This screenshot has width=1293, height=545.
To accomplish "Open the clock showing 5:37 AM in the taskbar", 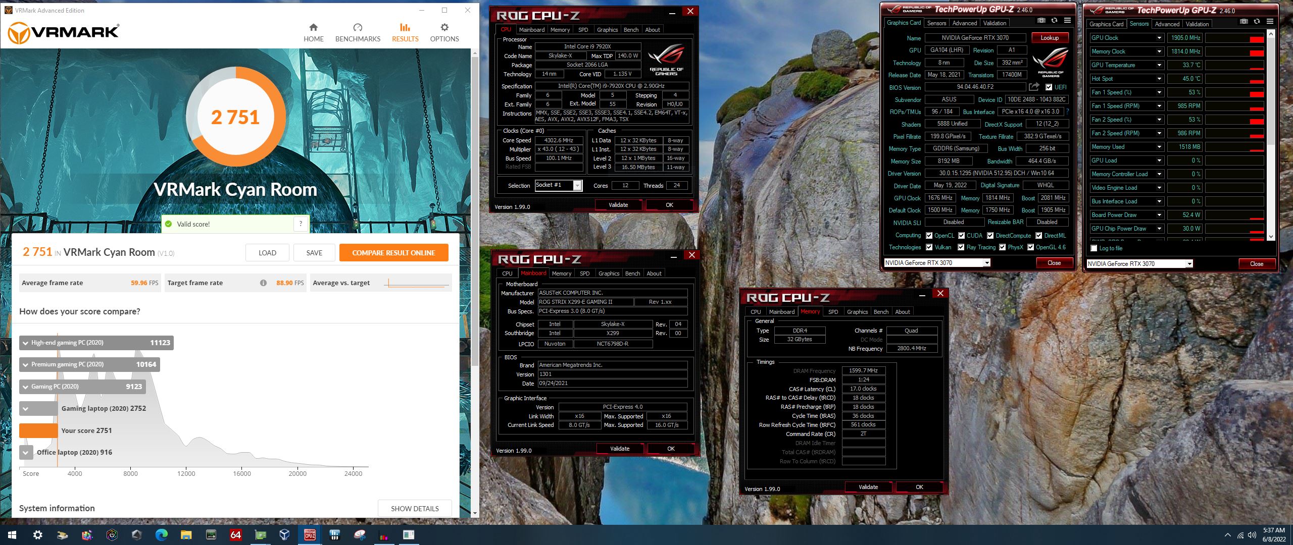I will click(1274, 535).
